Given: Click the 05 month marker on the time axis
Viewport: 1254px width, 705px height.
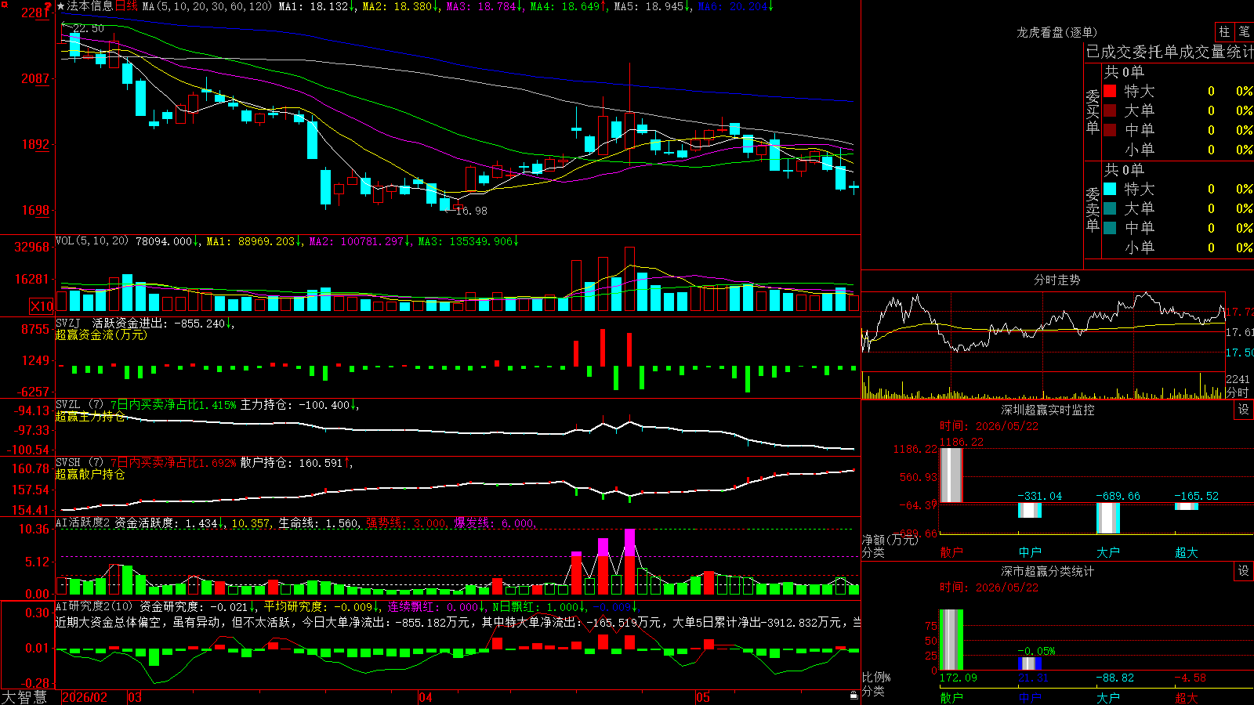Looking at the screenshot, I should coord(702,697).
